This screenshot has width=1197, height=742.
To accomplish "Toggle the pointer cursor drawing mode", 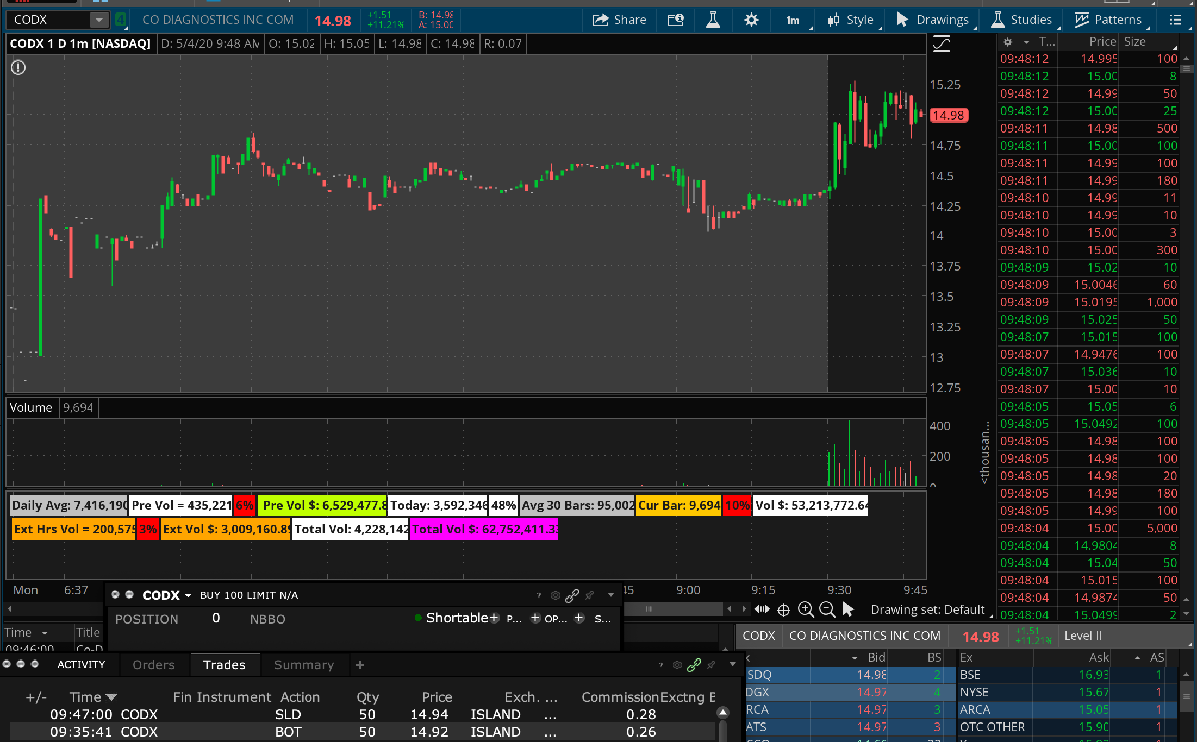I will 848,609.
